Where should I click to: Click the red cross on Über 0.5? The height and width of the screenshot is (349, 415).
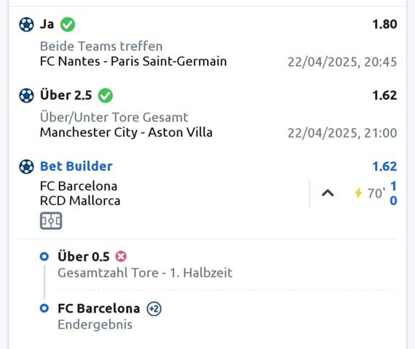click(121, 256)
